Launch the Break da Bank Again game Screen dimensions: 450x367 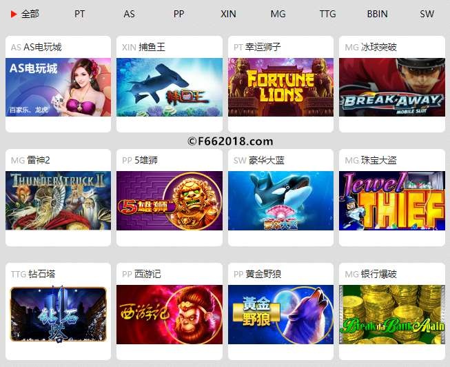tap(392, 315)
